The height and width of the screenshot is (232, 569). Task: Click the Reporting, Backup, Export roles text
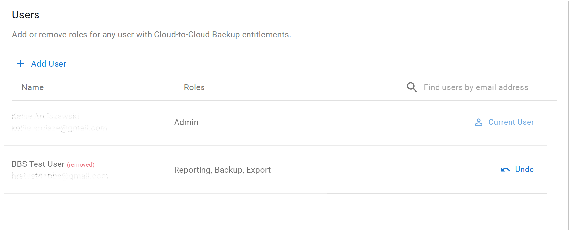[x=222, y=170]
